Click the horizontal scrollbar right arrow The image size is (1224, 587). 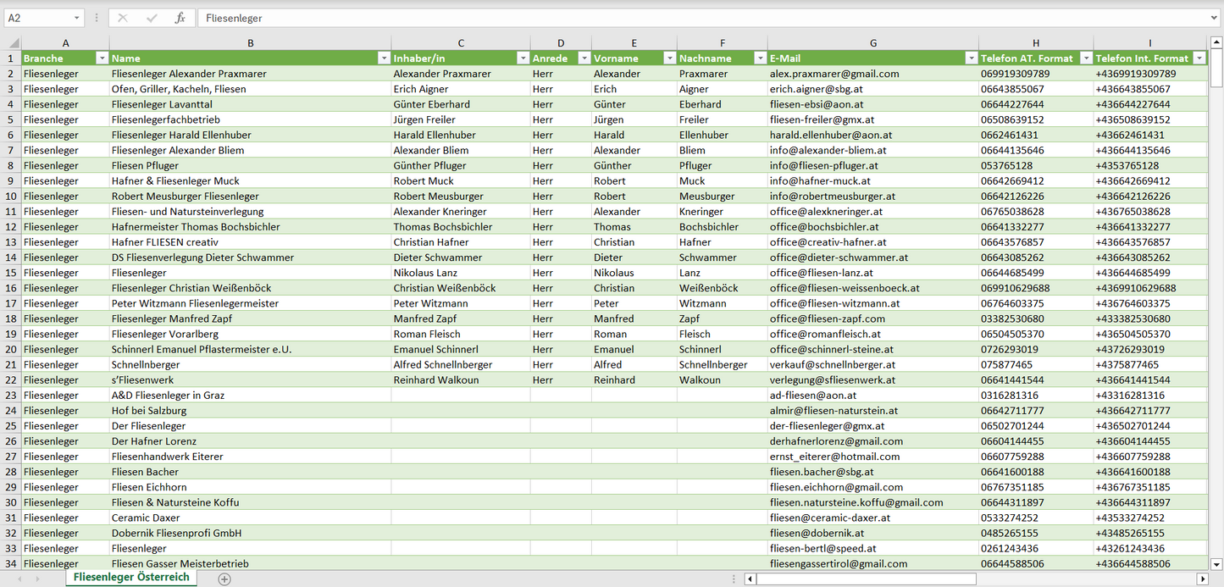[x=1202, y=579]
